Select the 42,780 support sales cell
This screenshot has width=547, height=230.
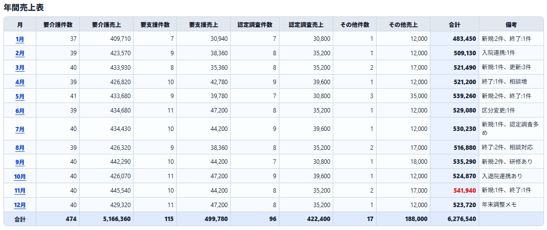tap(203, 82)
